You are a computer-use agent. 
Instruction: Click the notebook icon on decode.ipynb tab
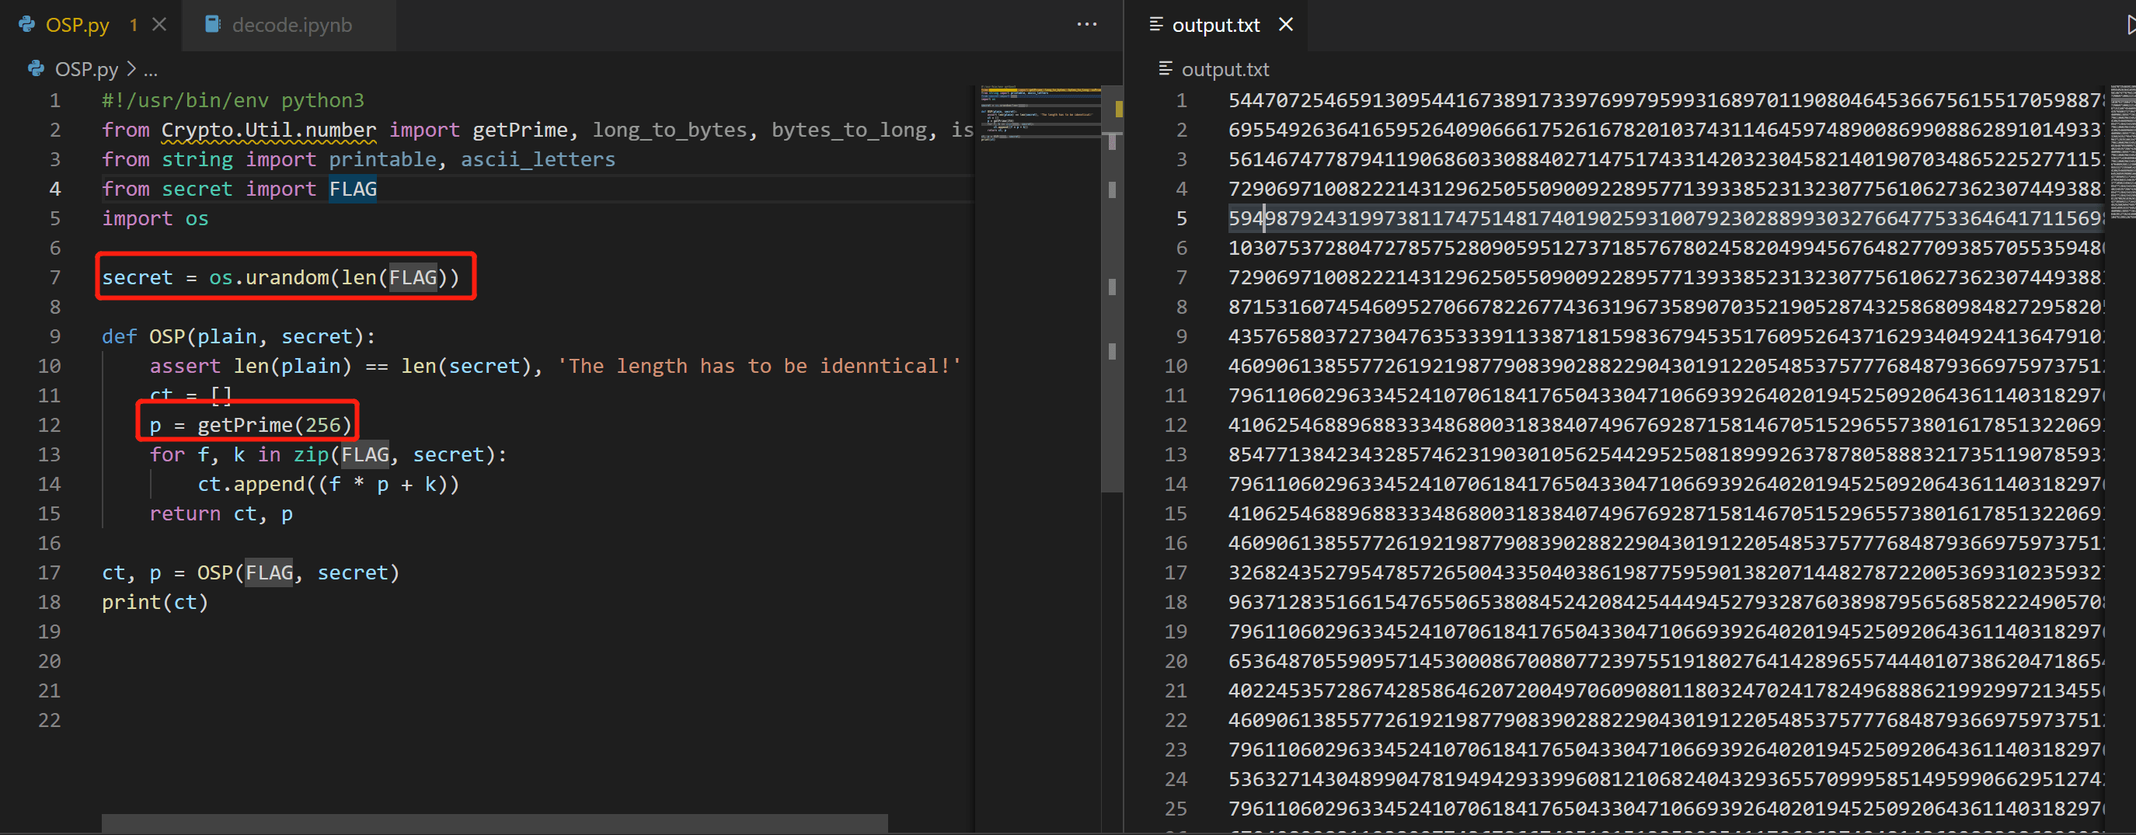(x=213, y=25)
